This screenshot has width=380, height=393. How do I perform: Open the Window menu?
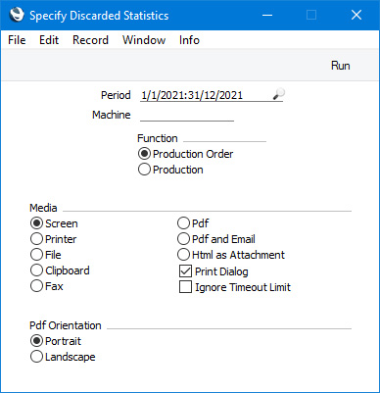144,40
